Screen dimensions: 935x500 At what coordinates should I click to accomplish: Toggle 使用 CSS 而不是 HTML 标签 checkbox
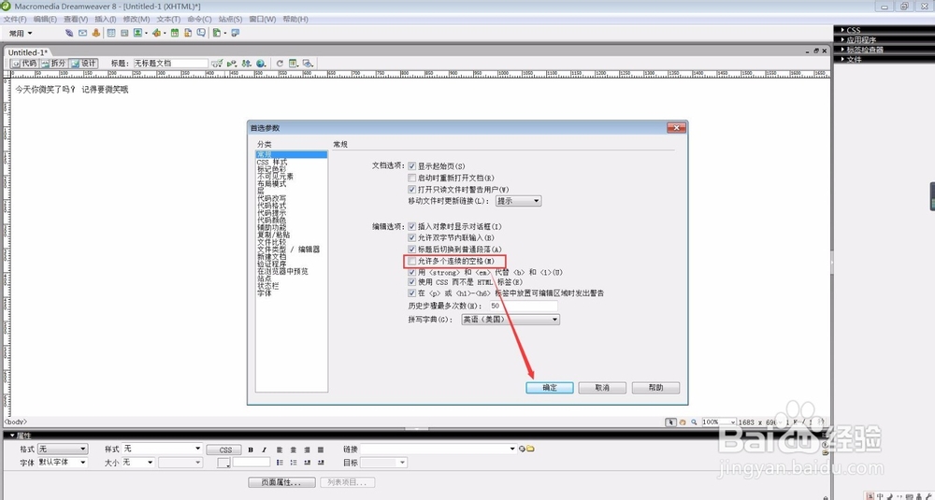pyautogui.click(x=412, y=282)
